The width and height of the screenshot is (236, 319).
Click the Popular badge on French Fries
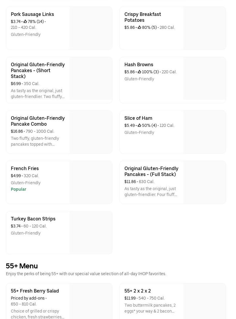pos(18,189)
